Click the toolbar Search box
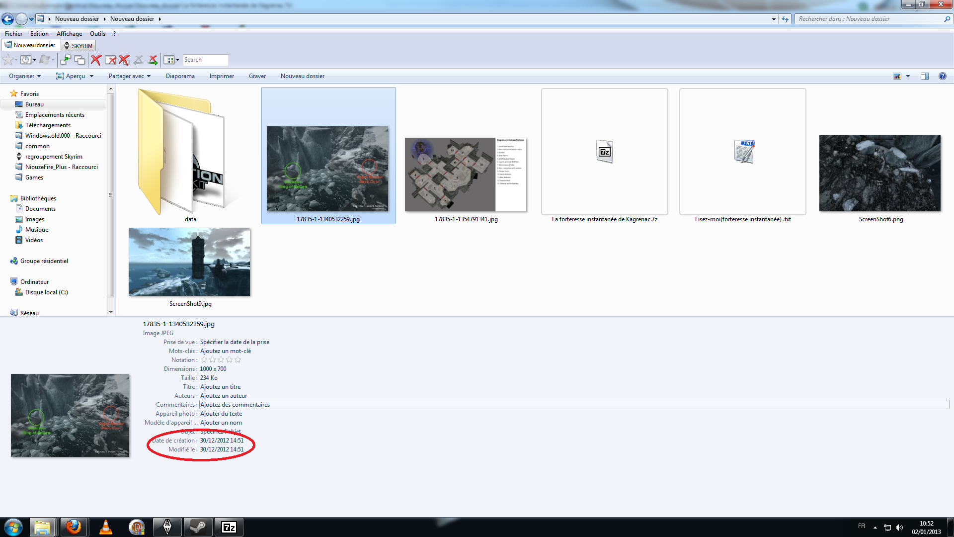The image size is (954, 537). click(205, 60)
